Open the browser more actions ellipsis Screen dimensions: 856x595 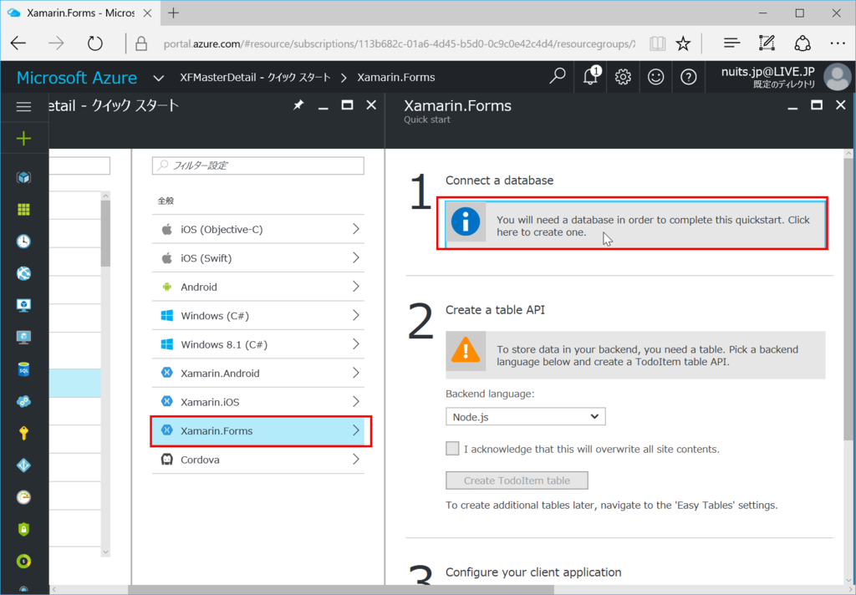(838, 43)
